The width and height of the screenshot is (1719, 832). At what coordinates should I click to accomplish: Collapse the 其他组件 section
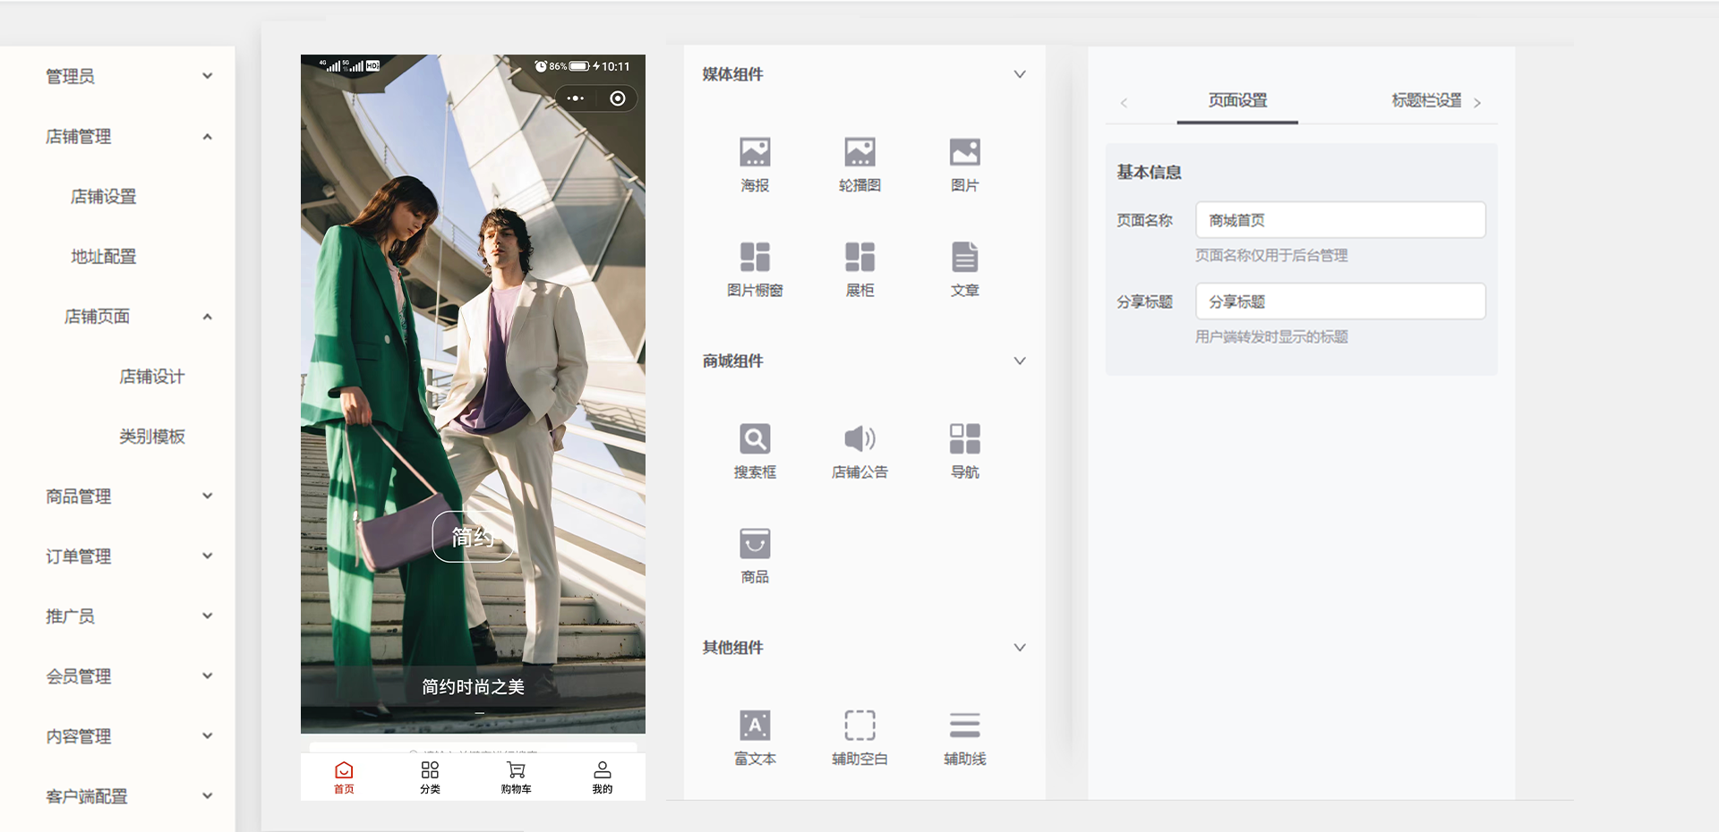[x=1019, y=647]
